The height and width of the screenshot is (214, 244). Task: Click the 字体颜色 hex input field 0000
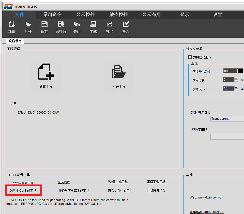point(230,71)
